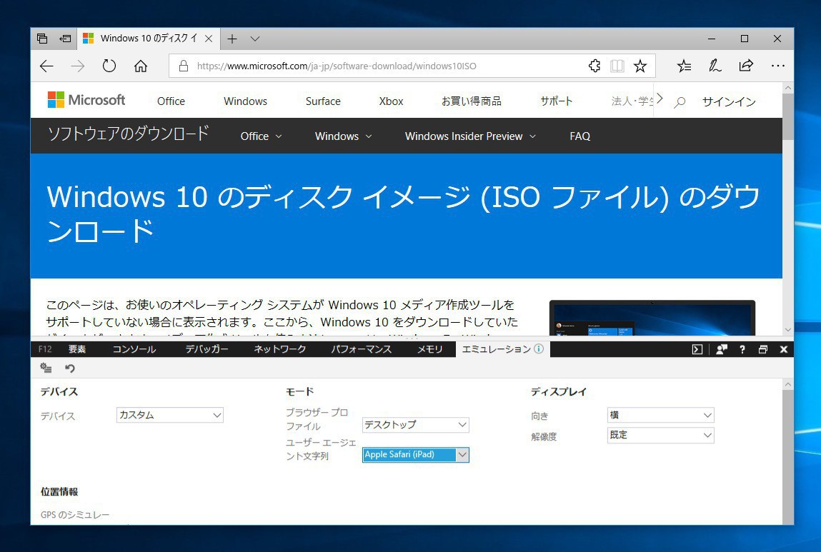This screenshot has width=821, height=552.
Task: Open the Favorites hub icon
Action: pyautogui.click(x=684, y=66)
